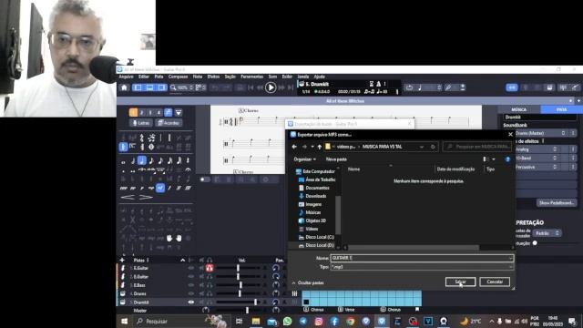583x328 pixels.
Task: Go to the last bar
Action: (291, 87)
